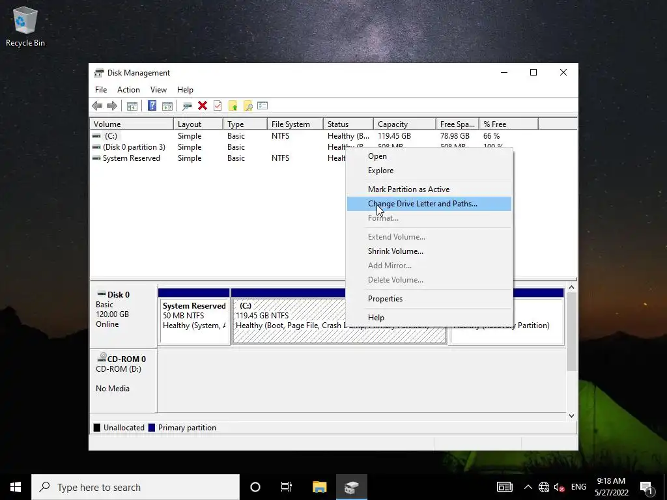Click the black Unallocated legend swatch
This screenshot has width=667, height=500.
tap(97, 428)
